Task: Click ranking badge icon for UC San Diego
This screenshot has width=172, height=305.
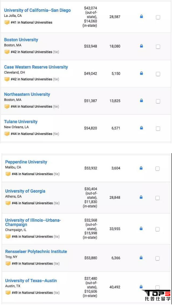Action: tap(7, 22)
